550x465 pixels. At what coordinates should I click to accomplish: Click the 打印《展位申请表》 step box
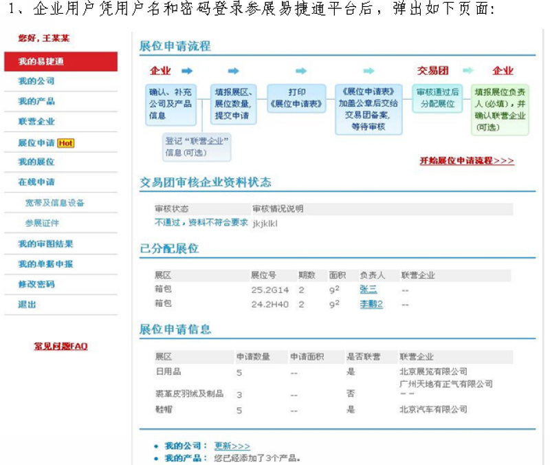[296, 99]
